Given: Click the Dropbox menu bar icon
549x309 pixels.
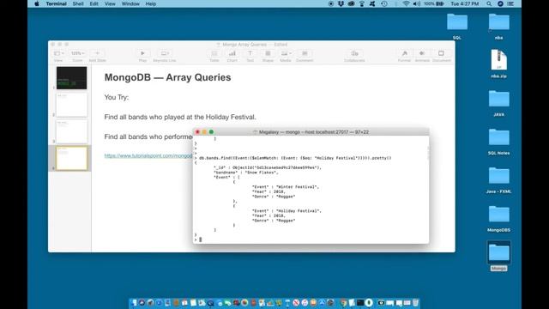Looking at the screenshot, I should pyautogui.click(x=341, y=3).
